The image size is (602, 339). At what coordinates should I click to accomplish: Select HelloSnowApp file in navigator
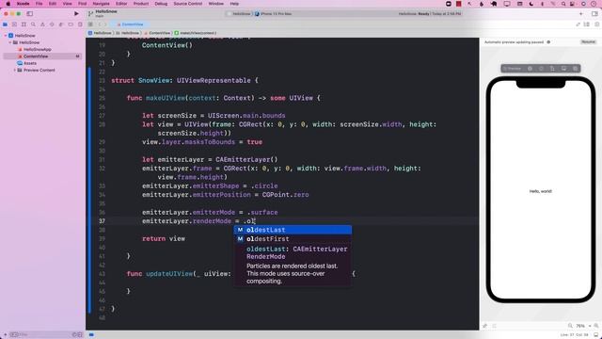35,49
